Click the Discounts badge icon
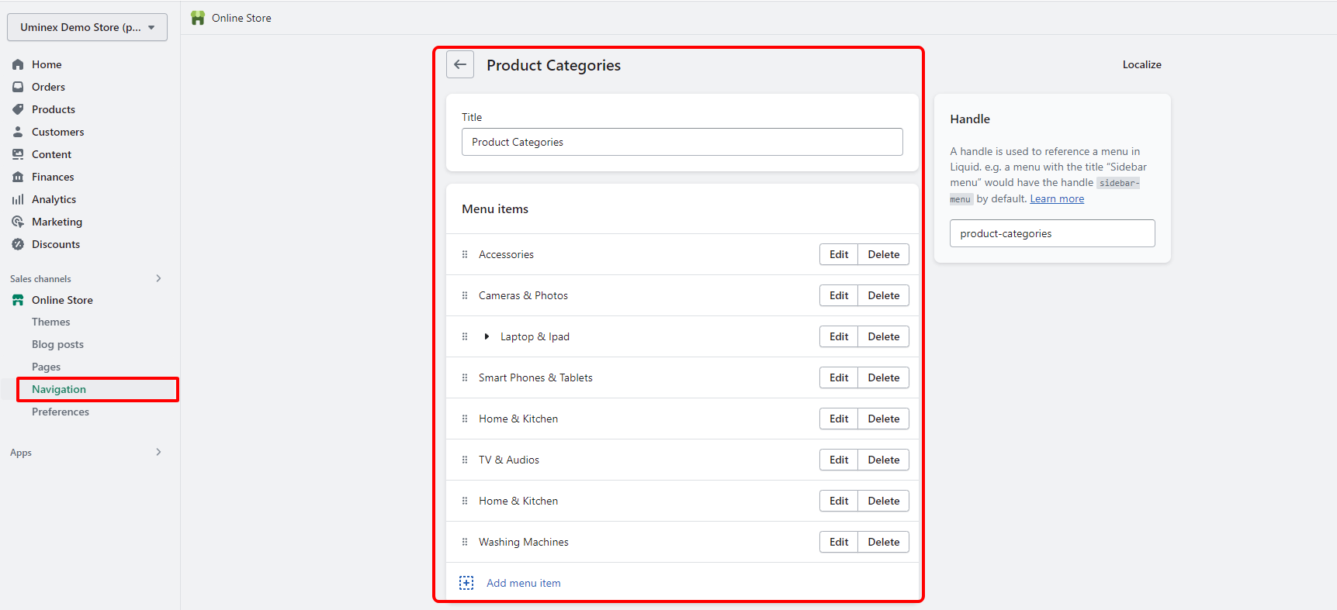 tap(18, 244)
